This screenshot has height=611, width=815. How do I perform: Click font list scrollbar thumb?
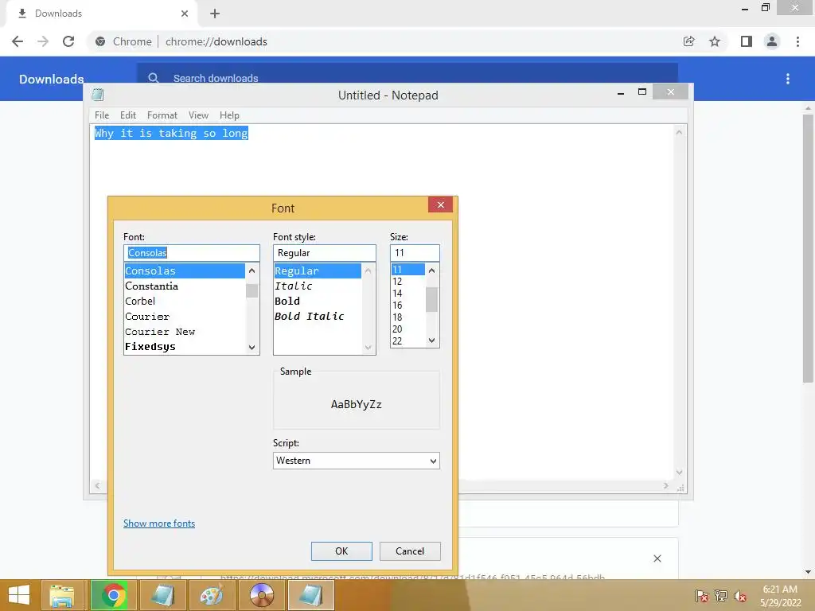(252, 290)
